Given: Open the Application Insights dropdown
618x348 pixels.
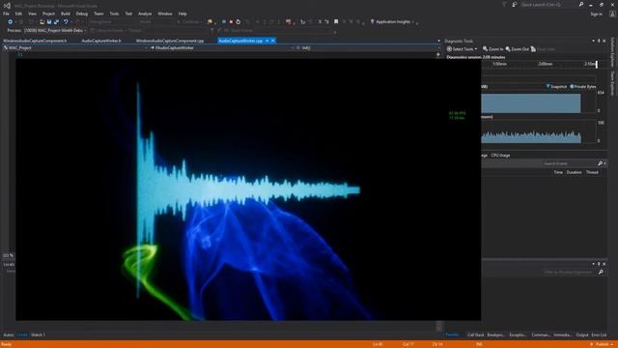Looking at the screenshot, I should point(413,22).
